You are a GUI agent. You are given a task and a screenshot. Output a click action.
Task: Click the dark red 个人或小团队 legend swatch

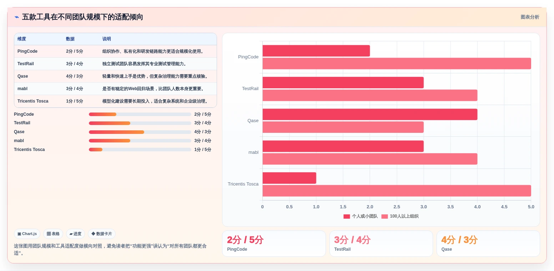point(347,217)
